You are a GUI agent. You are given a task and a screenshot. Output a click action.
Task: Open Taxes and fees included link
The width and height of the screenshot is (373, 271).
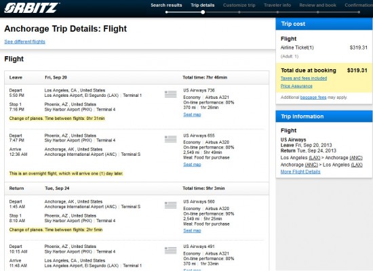tap(304, 78)
